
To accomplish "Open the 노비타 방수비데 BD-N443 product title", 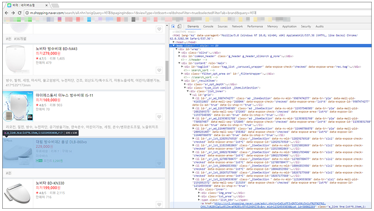I will pyautogui.click(x=56, y=48).
